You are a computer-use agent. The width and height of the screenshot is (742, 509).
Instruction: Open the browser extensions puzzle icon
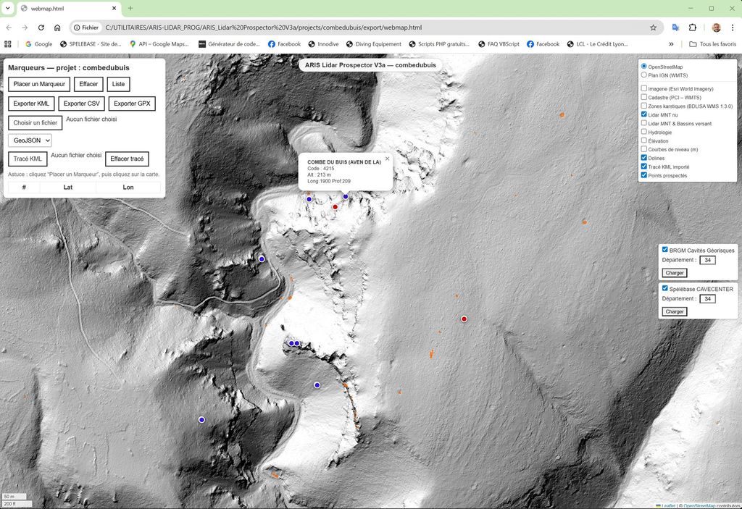tap(692, 27)
